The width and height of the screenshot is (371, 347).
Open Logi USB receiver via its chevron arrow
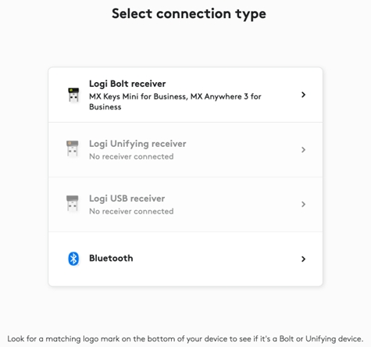point(303,204)
